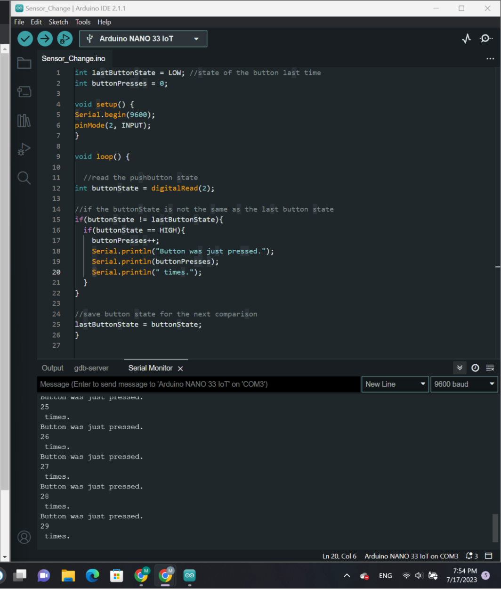The height and width of the screenshot is (589, 501).
Task: Switch to the gdb-server tab
Action: coord(91,368)
